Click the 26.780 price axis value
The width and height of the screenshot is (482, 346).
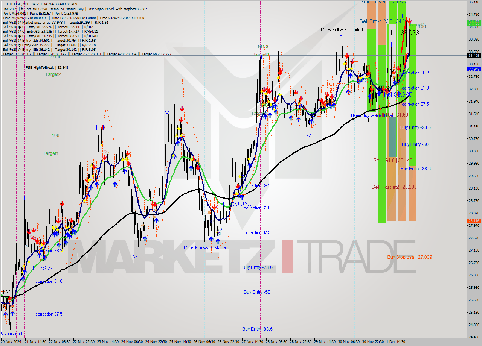(474, 263)
